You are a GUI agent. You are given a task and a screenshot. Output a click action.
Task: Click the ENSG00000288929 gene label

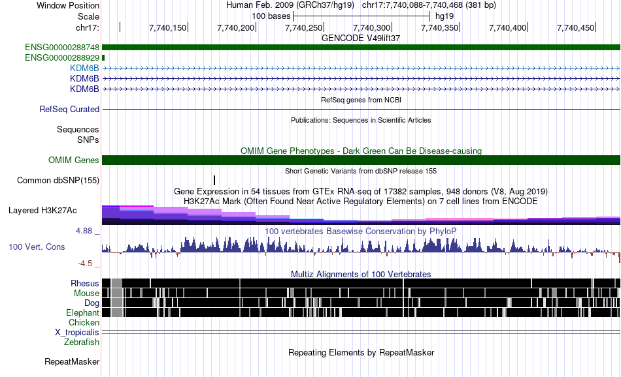pos(62,57)
